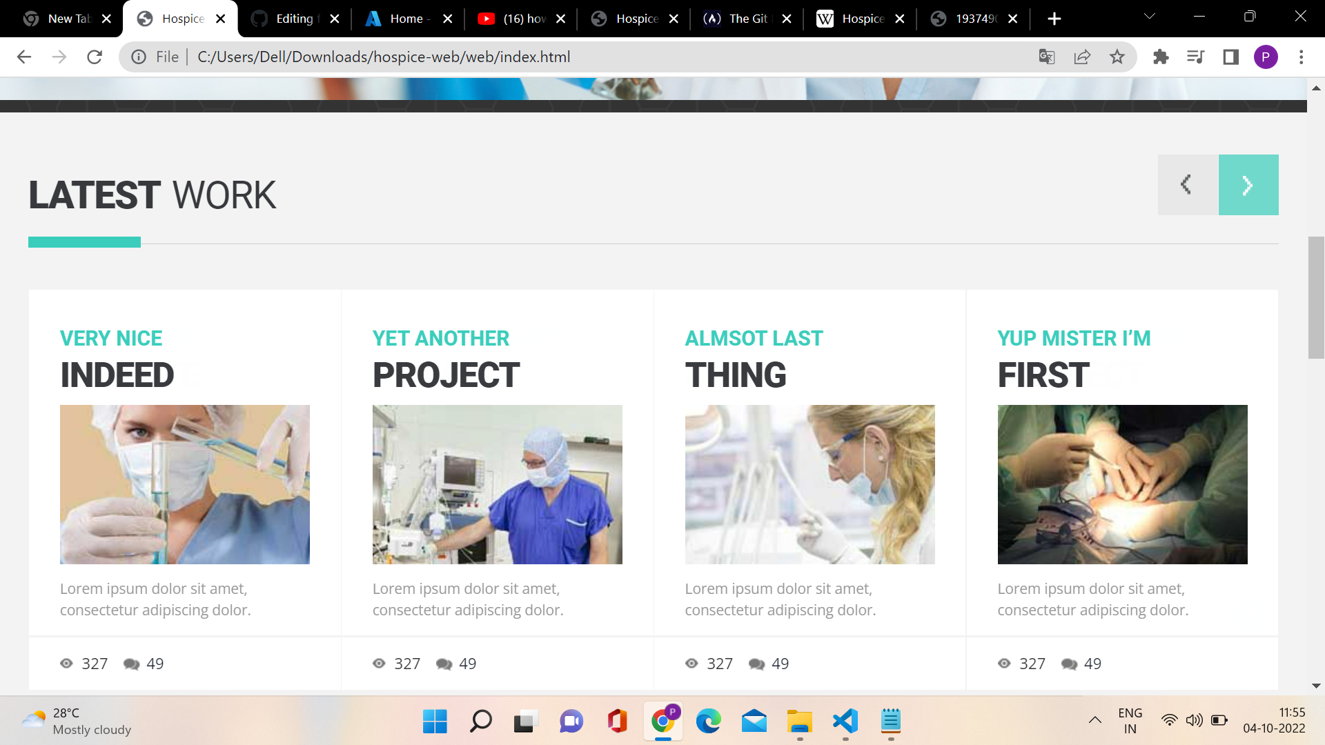Switch to The Git tab
Screen dimensions: 1325x745
[748, 19]
